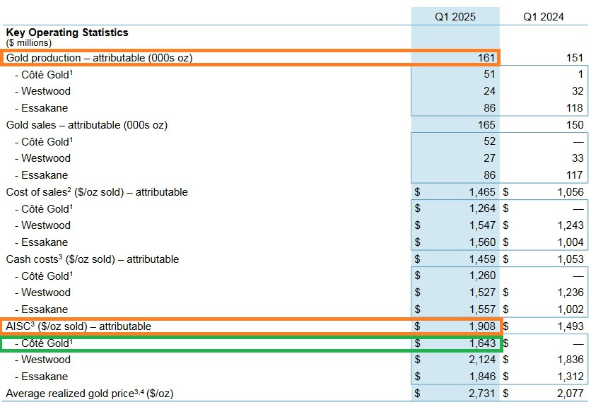Screen dimensions: 591x402
Task: Click the Westwood cost value "1,547"
Action: point(482,225)
